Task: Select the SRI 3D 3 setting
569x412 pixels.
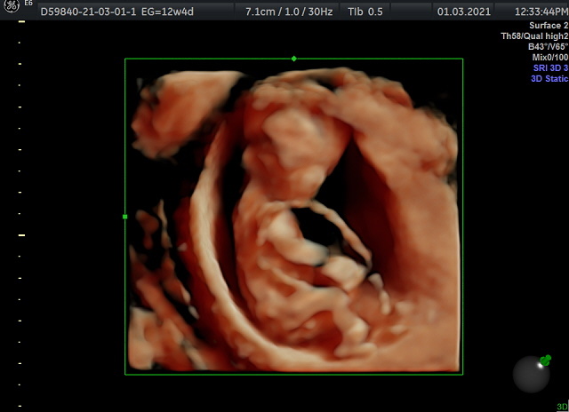Action: pyautogui.click(x=549, y=67)
